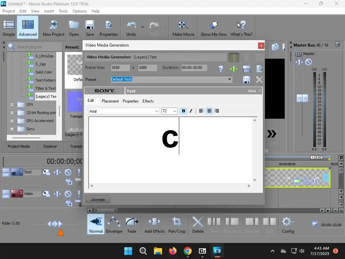The height and width of the screenshot is (259, 345).
Task: Open the Edit menu
Action: click(23, 11)
